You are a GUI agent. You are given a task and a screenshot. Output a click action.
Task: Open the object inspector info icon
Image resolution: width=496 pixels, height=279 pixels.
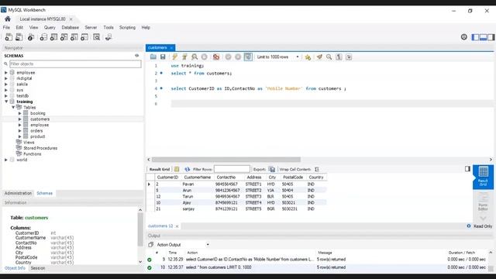tap(31, 37)
